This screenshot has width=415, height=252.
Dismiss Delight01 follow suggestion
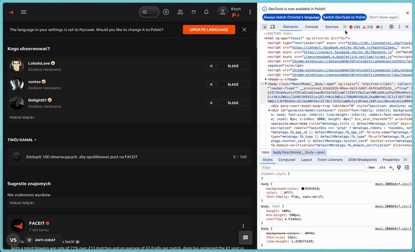pos(211,103)
